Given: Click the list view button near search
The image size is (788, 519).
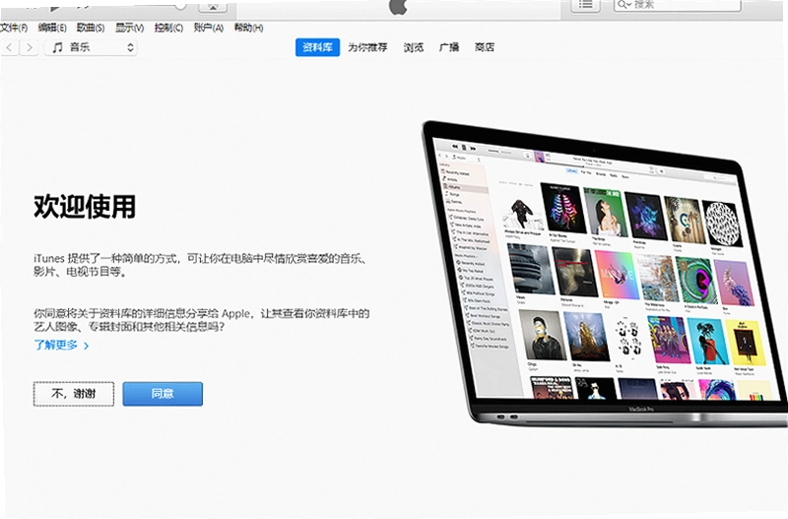Looking at the screenshot, I should [x=585, y=5].
